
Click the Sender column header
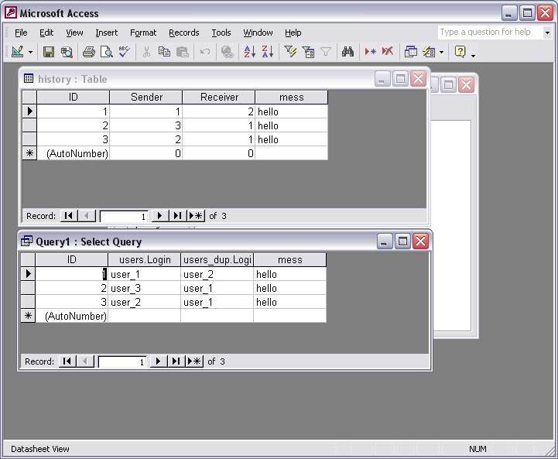pyautogui.click(x=146, y=98)
